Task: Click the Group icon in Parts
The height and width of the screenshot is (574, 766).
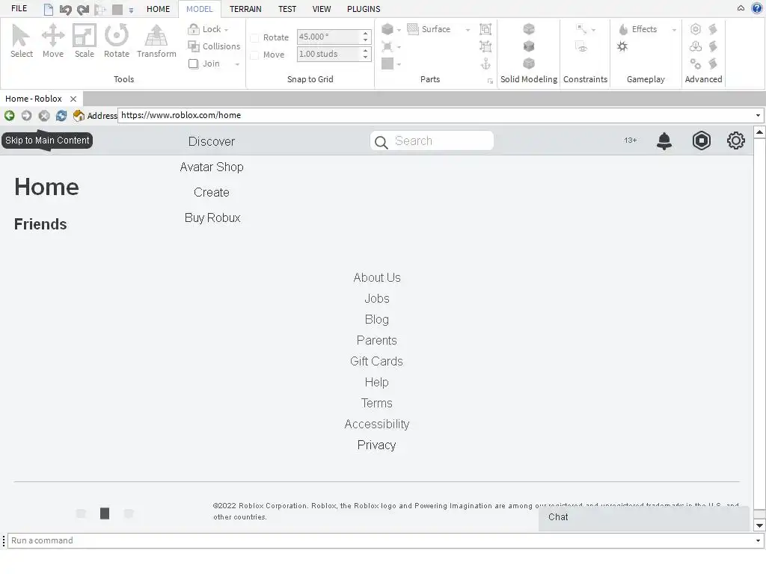Action: (485, 29)
